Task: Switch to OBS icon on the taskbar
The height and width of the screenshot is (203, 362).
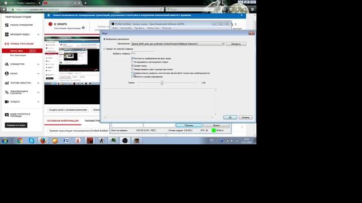Action: tap(125, 140)
